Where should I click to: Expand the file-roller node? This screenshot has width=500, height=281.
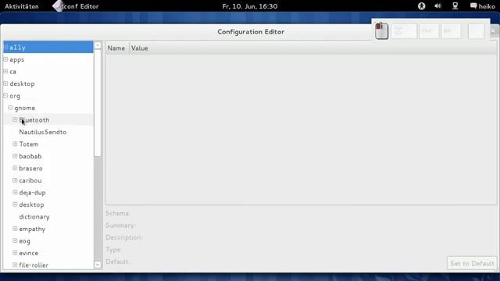pyautogui.click(x=15, y=265)
